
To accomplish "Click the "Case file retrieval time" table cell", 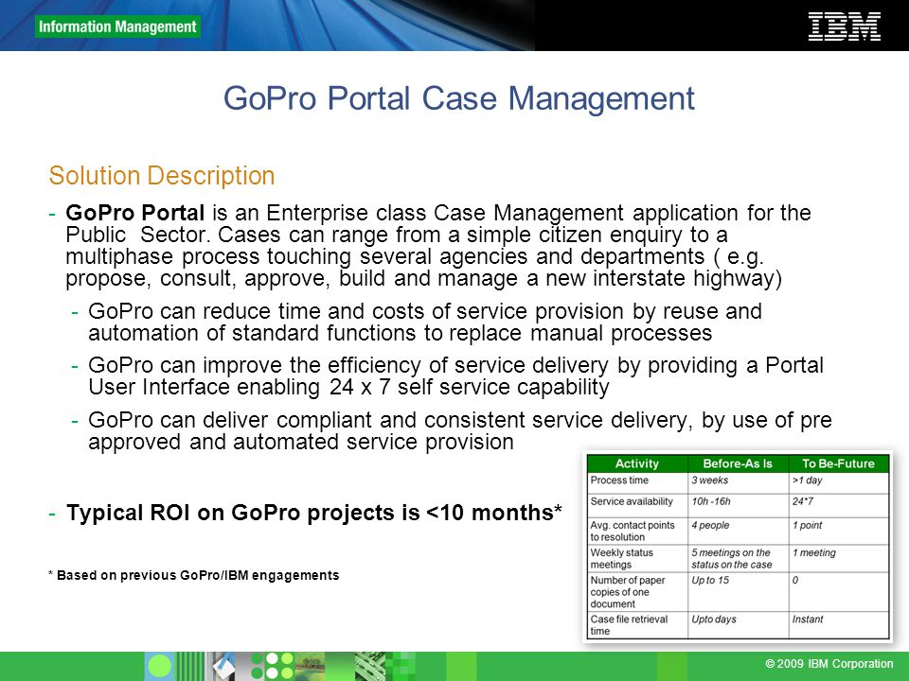I will tap(637, 625).
